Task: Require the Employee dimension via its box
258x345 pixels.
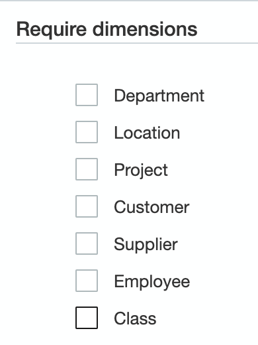Action: (87, 281)
